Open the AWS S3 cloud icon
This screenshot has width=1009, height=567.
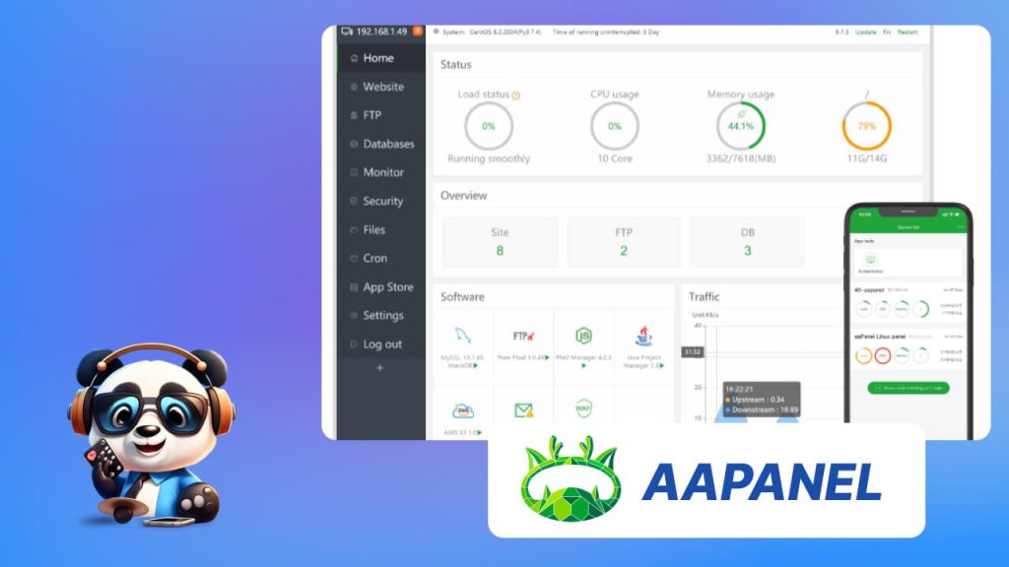[463, 410]
